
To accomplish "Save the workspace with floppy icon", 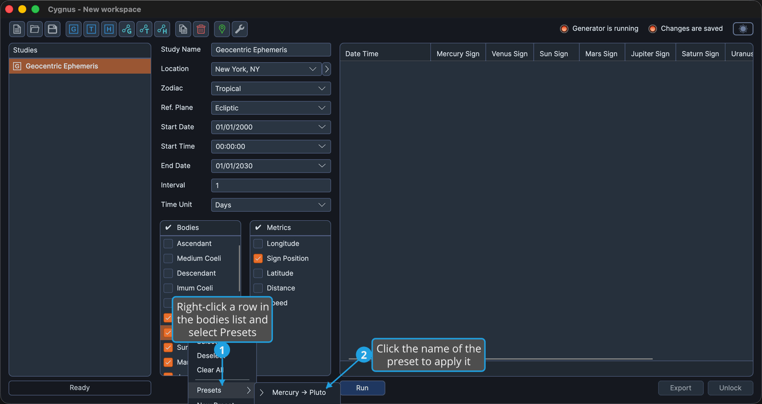I will coord(53,29).
